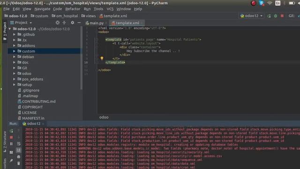Viewport: 300px width, 169px height.
Task: Toggle soft-wrap icon in Run panel
Action: coord(19,144)
